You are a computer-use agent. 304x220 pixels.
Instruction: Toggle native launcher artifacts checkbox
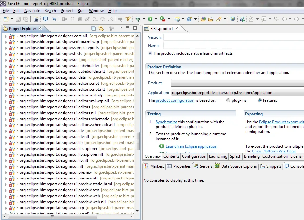tap(150, 53)
